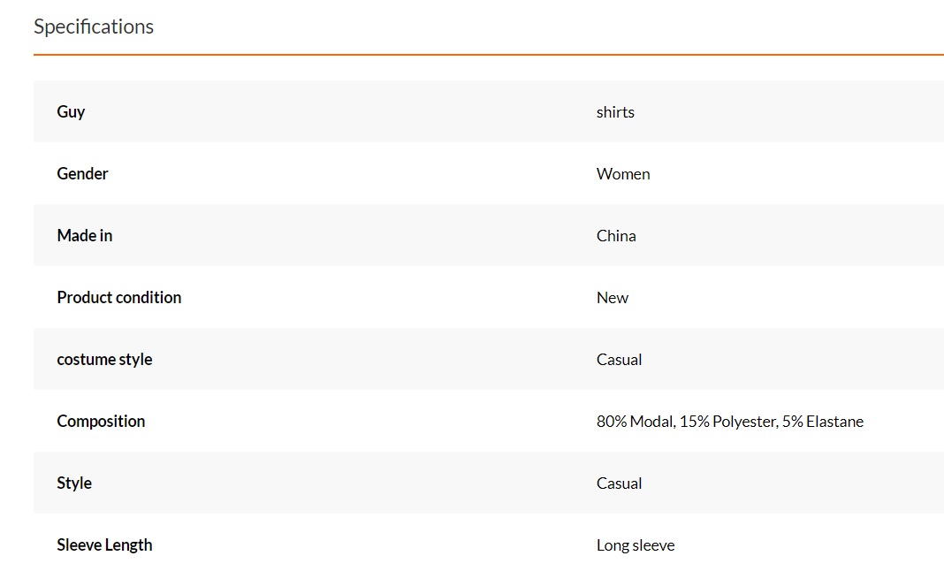Select the costume style label

(x=105, y=360)
